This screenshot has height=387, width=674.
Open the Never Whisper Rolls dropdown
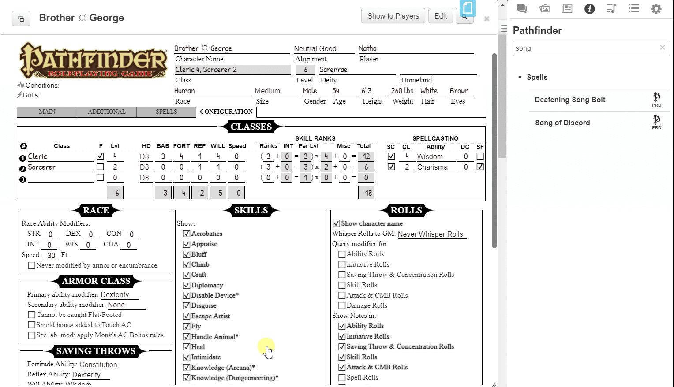click(x=431, y=234)
